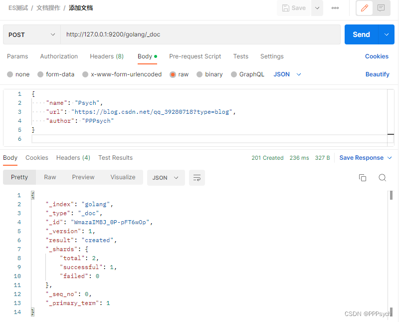
Task: Select the Visualize response view
Action: tap(123, 177)
